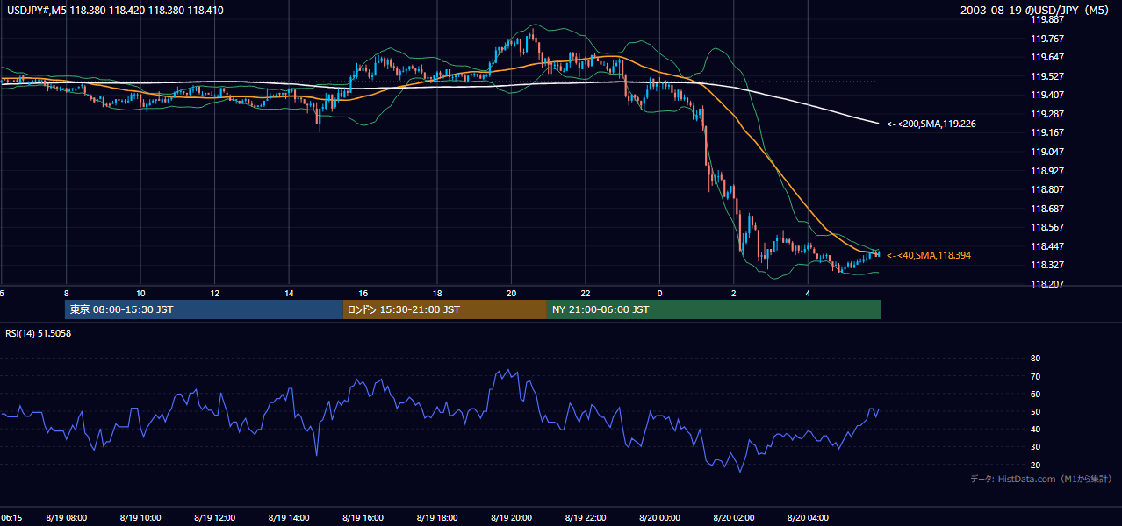Screen dimensions: 1122x526
Task: Click RSI scale level 70
Action: (x=1035, y=376)
